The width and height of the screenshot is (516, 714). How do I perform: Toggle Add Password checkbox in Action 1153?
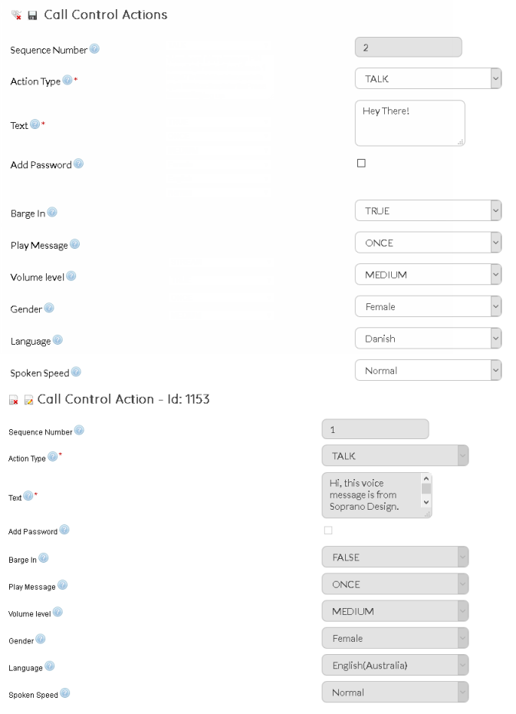tap(328, 531)
